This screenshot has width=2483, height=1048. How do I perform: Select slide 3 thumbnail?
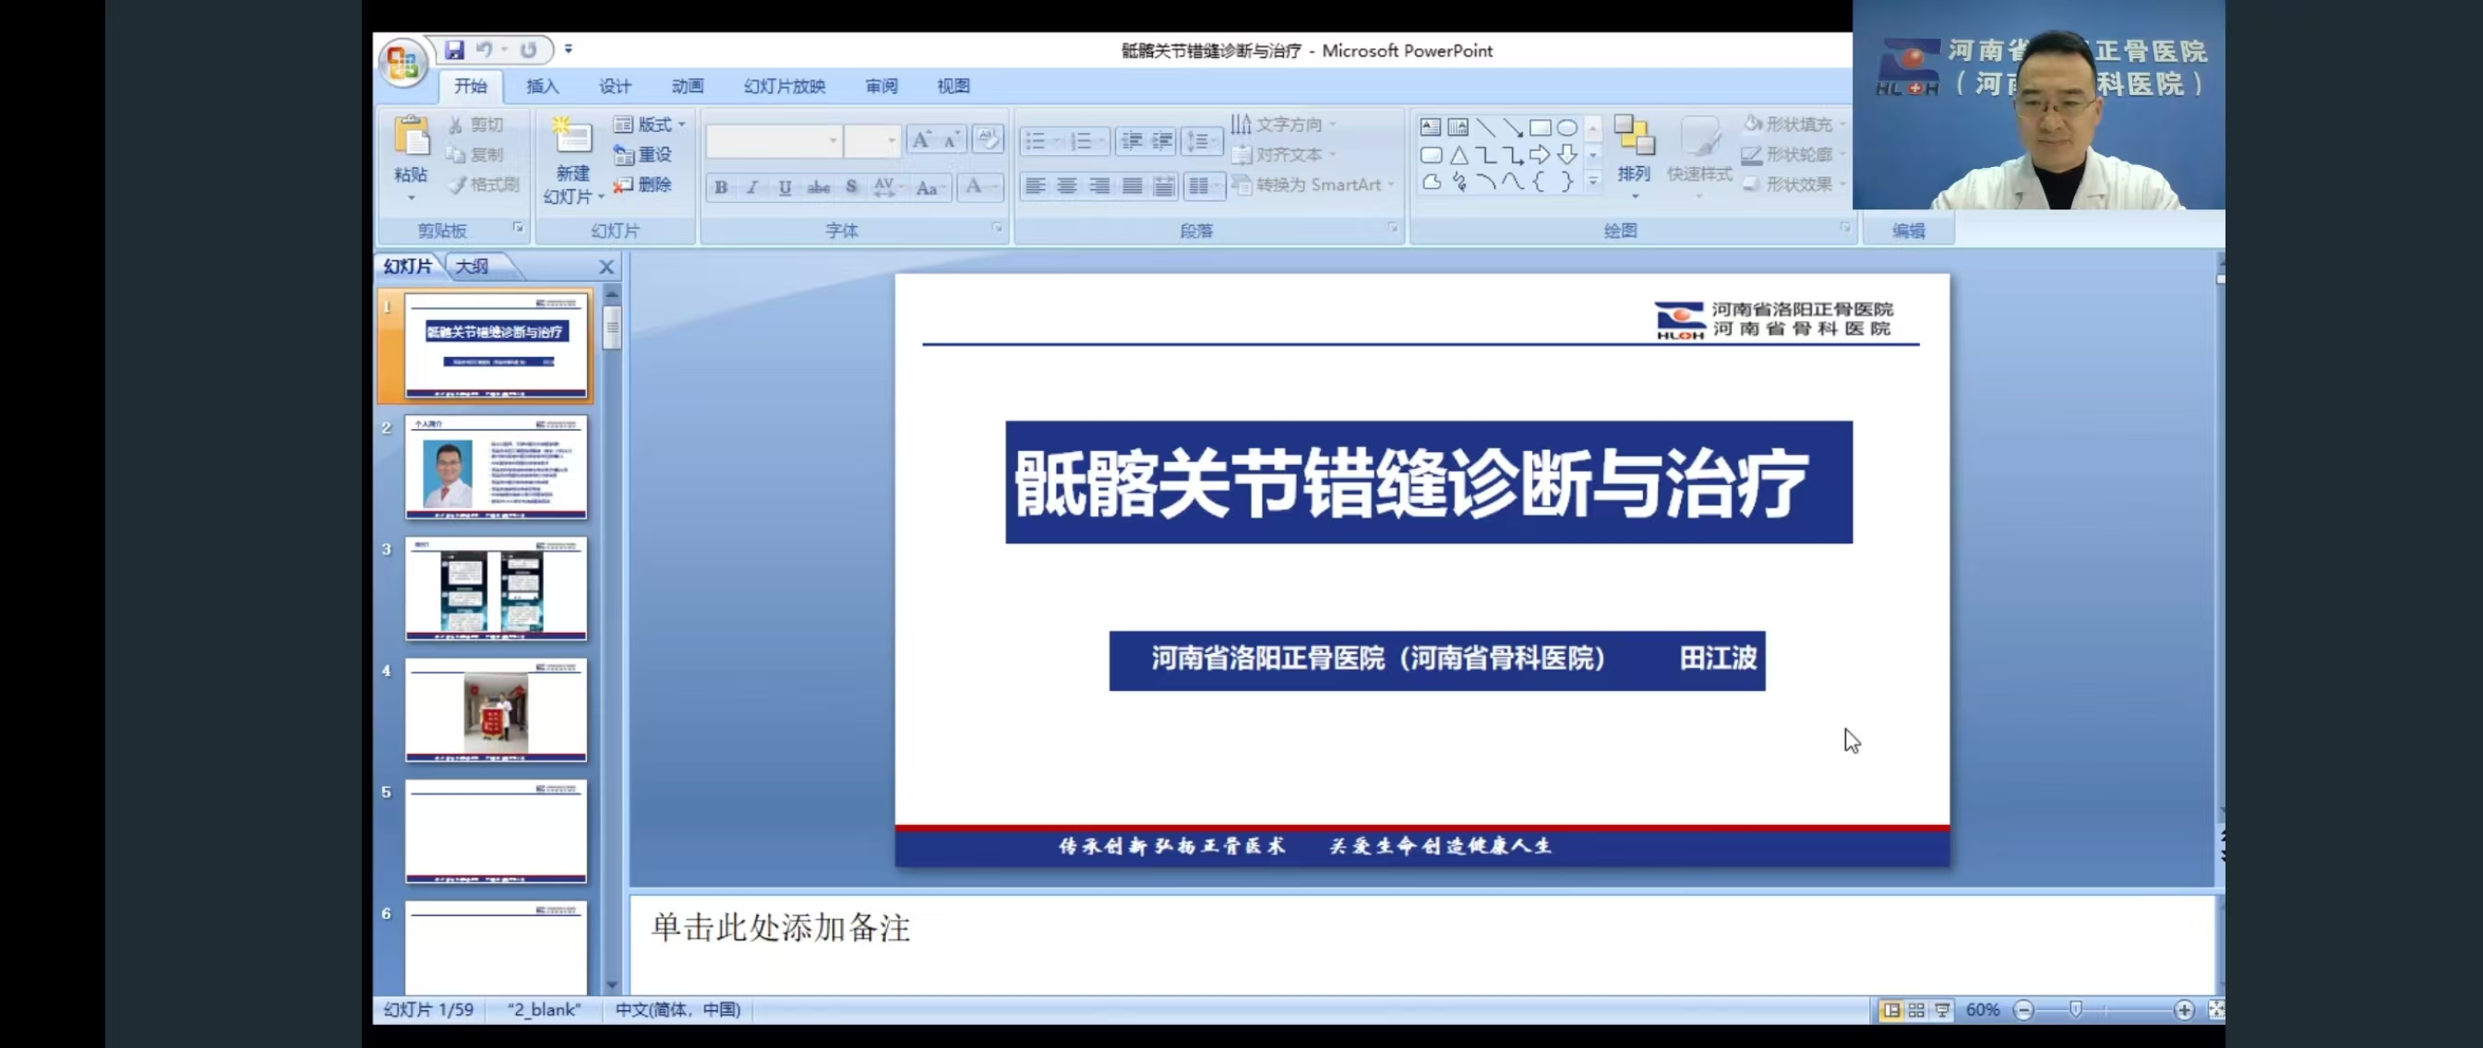click(496, 588)
